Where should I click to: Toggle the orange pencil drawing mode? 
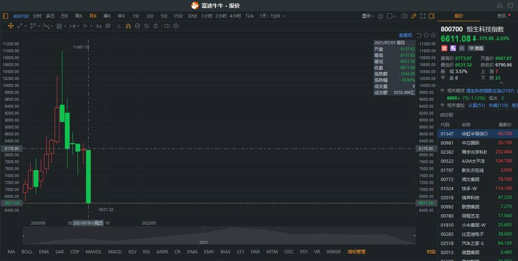pos(414,16)
